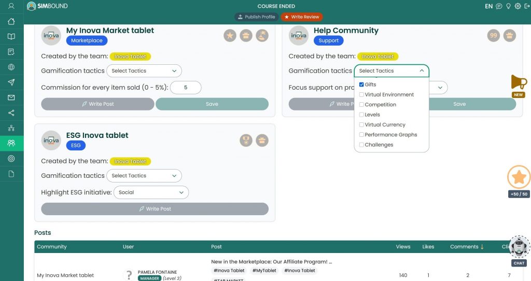Open the paper plane icon in sidebar

tap(11, 82)
